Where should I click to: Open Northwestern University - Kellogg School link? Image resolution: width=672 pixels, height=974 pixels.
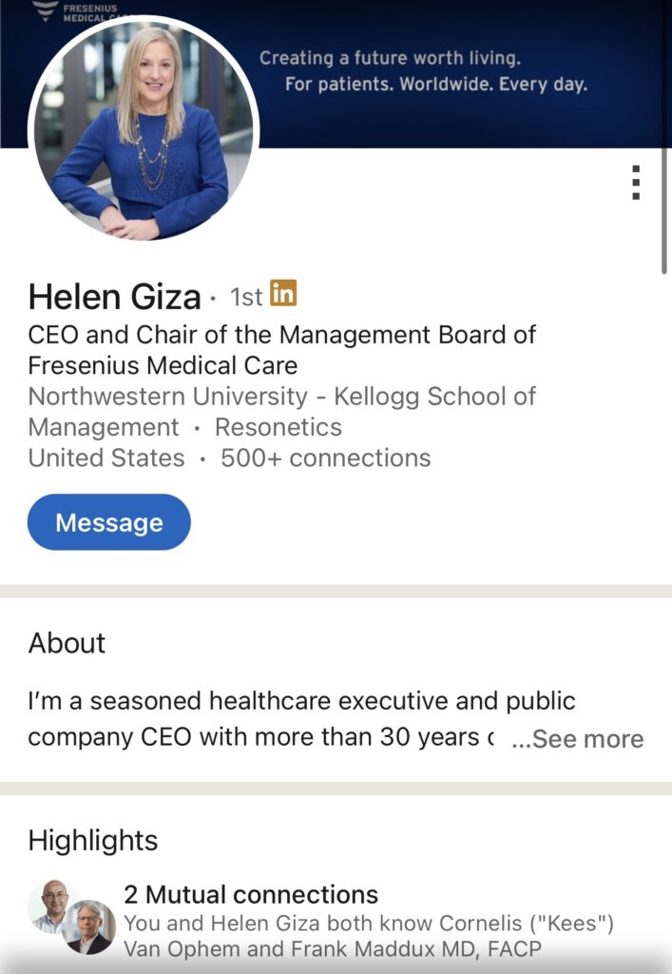pos(281,397)
